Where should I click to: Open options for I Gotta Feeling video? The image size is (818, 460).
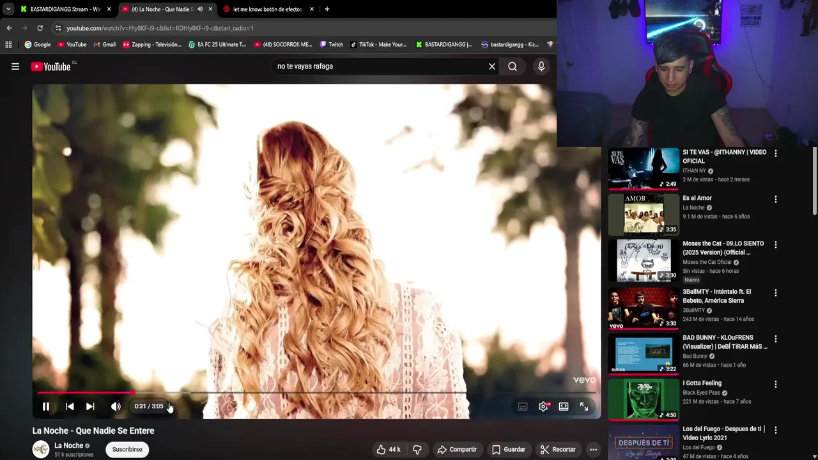pos(776,385)
